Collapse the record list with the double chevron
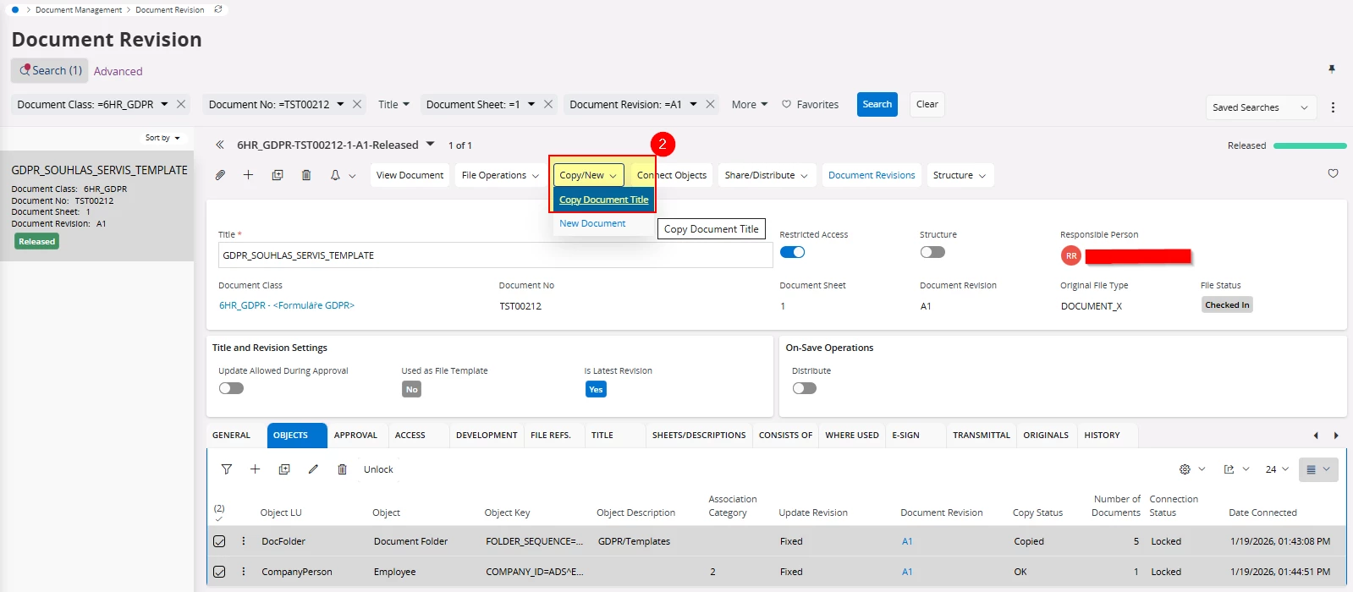The width and height of the screenshot is (1353, 592). click(x=220, y=145)
